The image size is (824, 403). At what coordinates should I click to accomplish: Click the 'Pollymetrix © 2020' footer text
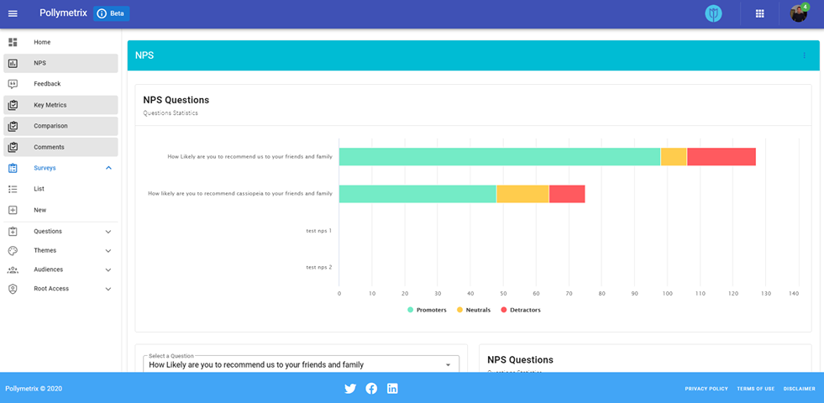[x=34, y=389]
